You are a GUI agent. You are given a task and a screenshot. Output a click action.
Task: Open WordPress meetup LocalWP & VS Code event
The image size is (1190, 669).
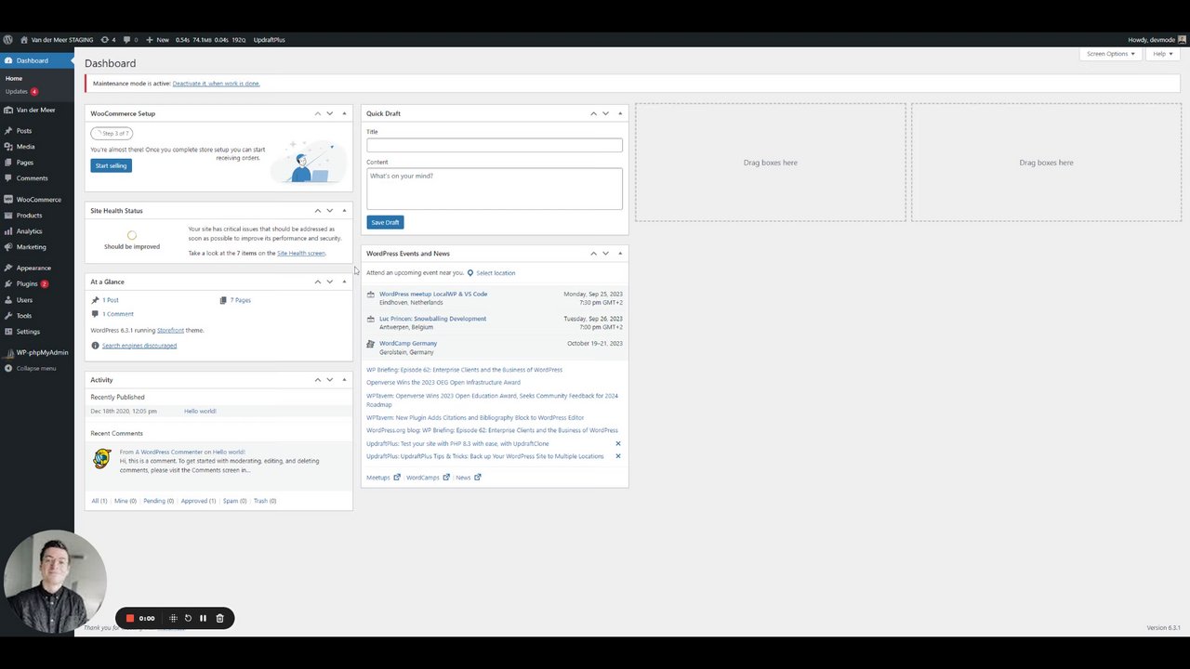[433, 294]
